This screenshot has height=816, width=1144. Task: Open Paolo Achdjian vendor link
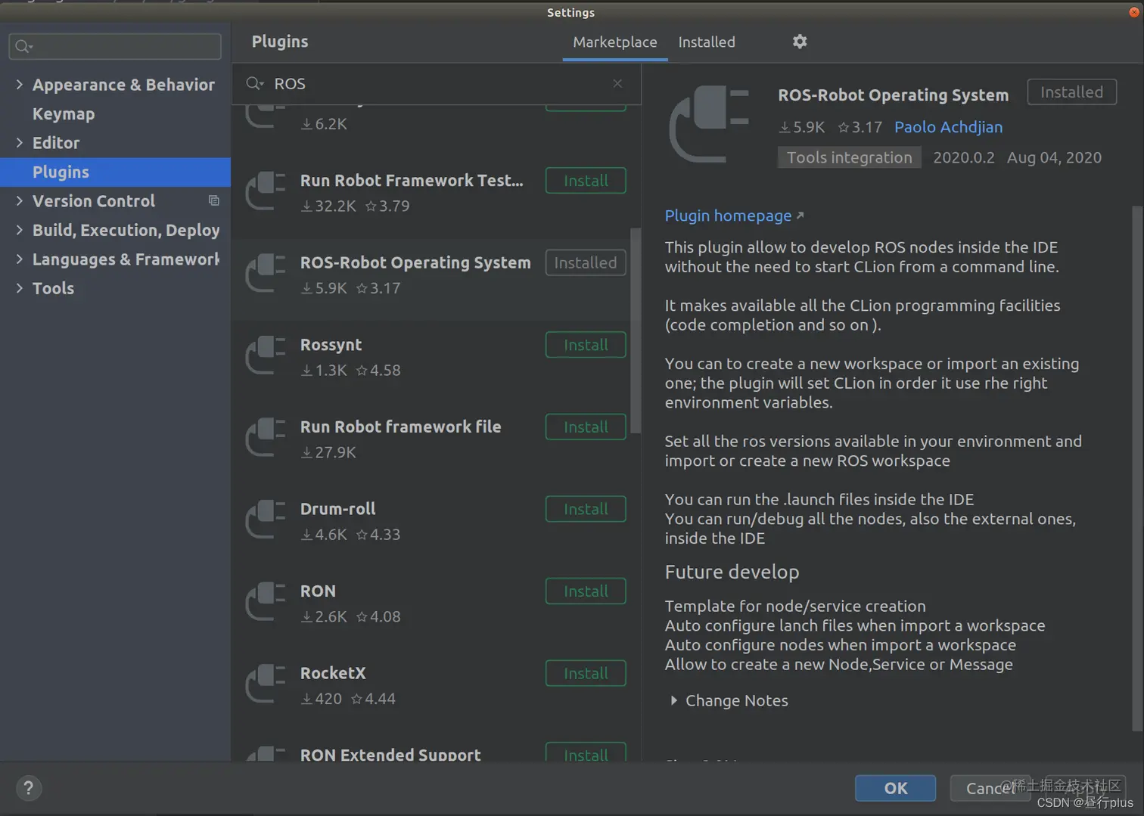[x=948, y=127]
